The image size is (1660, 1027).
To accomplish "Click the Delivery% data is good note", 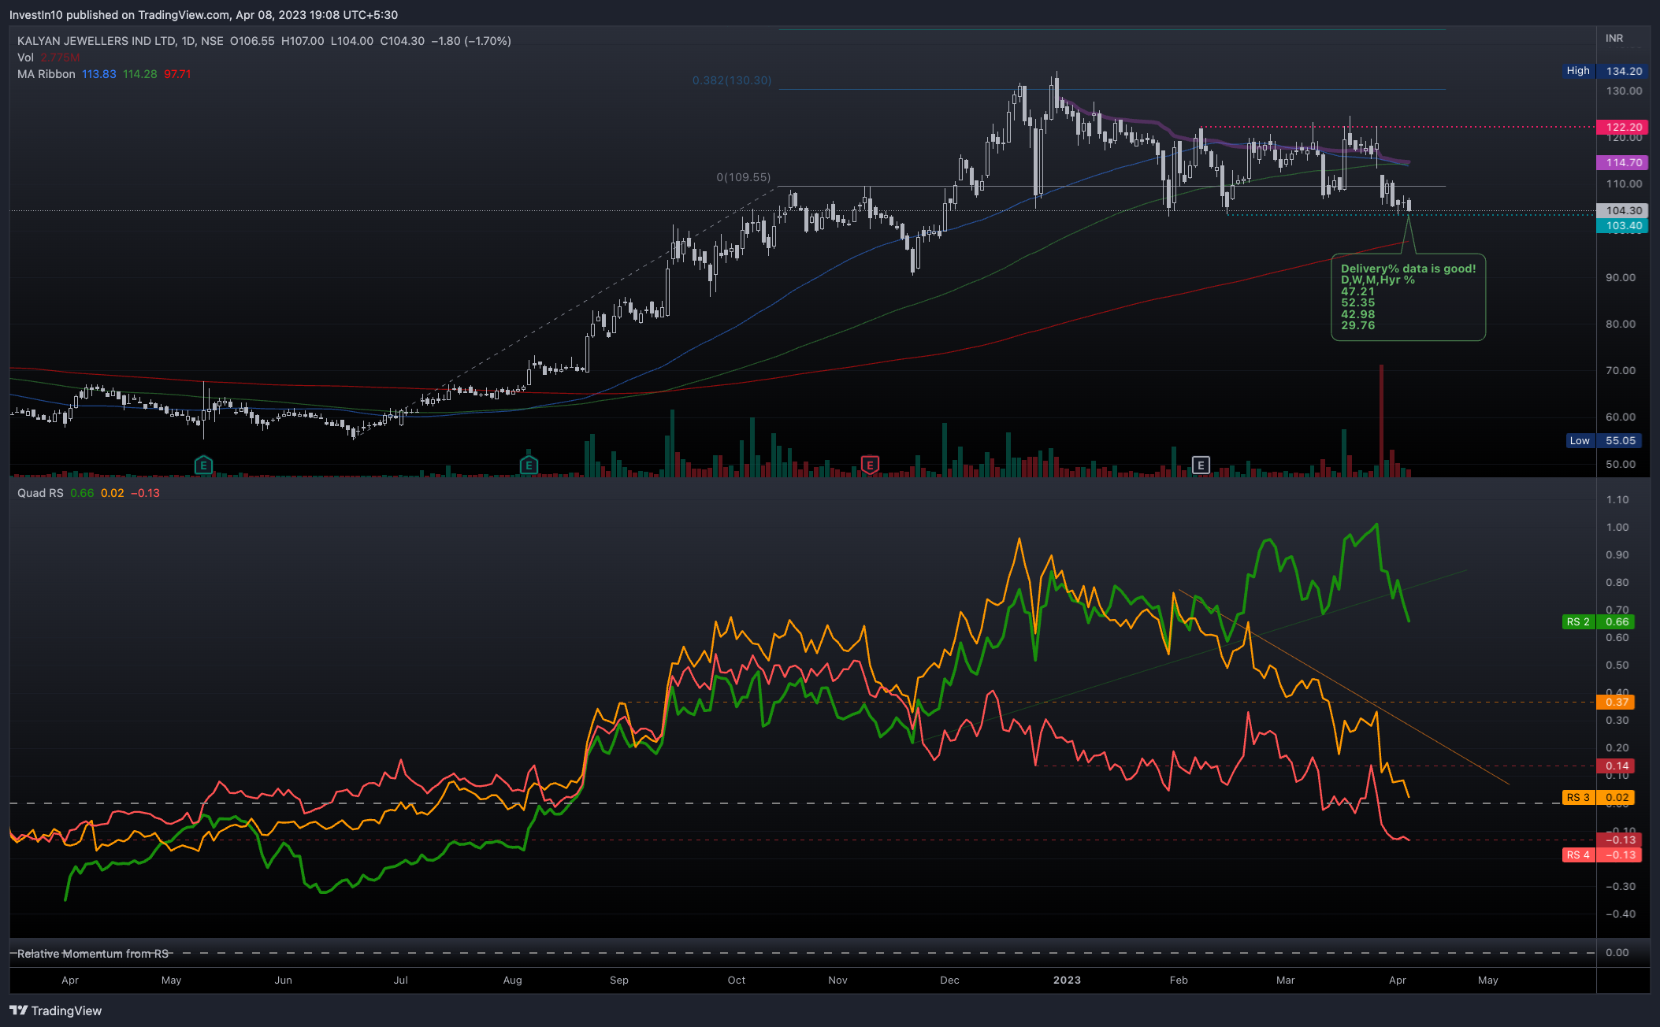I will click(x=1408, y=297).
